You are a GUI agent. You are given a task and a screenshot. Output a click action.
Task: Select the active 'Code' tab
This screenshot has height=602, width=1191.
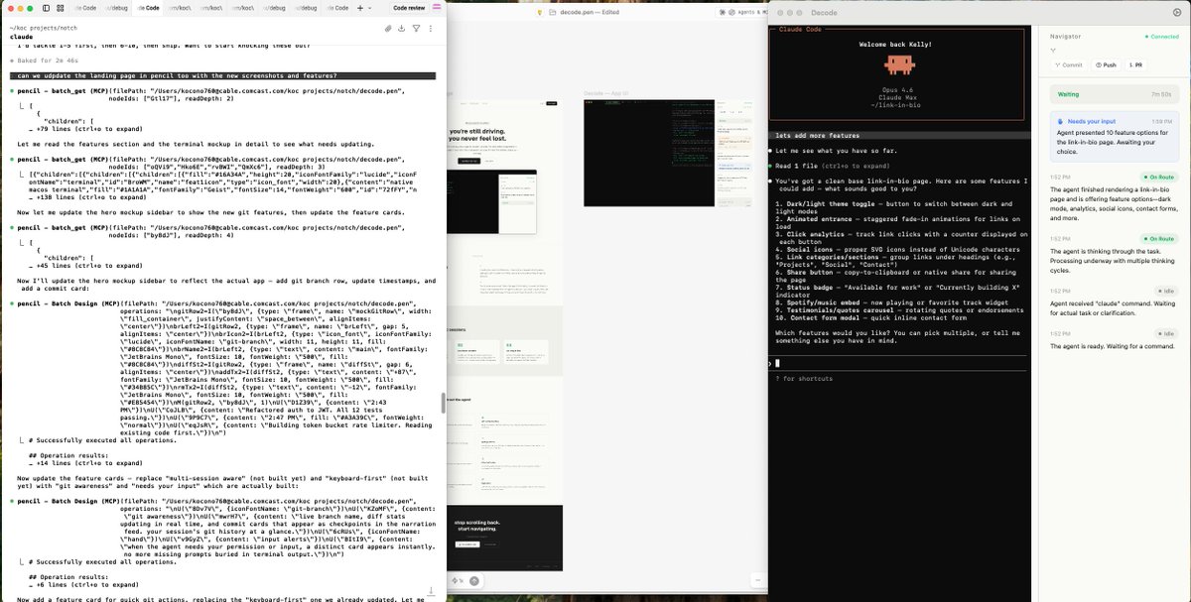pos(146,7)
